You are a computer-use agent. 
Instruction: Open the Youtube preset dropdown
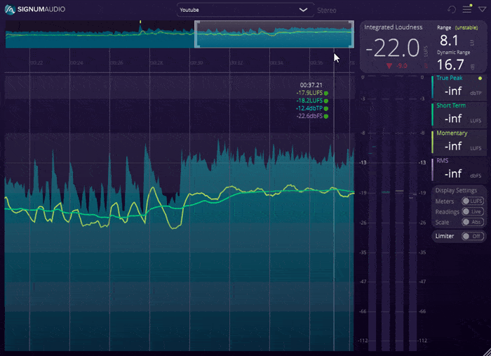pos(243,11)
